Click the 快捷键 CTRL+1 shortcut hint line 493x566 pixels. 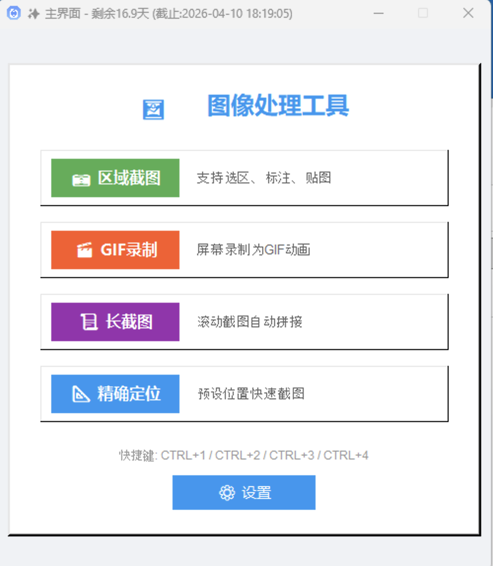click(x=244, y=455)
